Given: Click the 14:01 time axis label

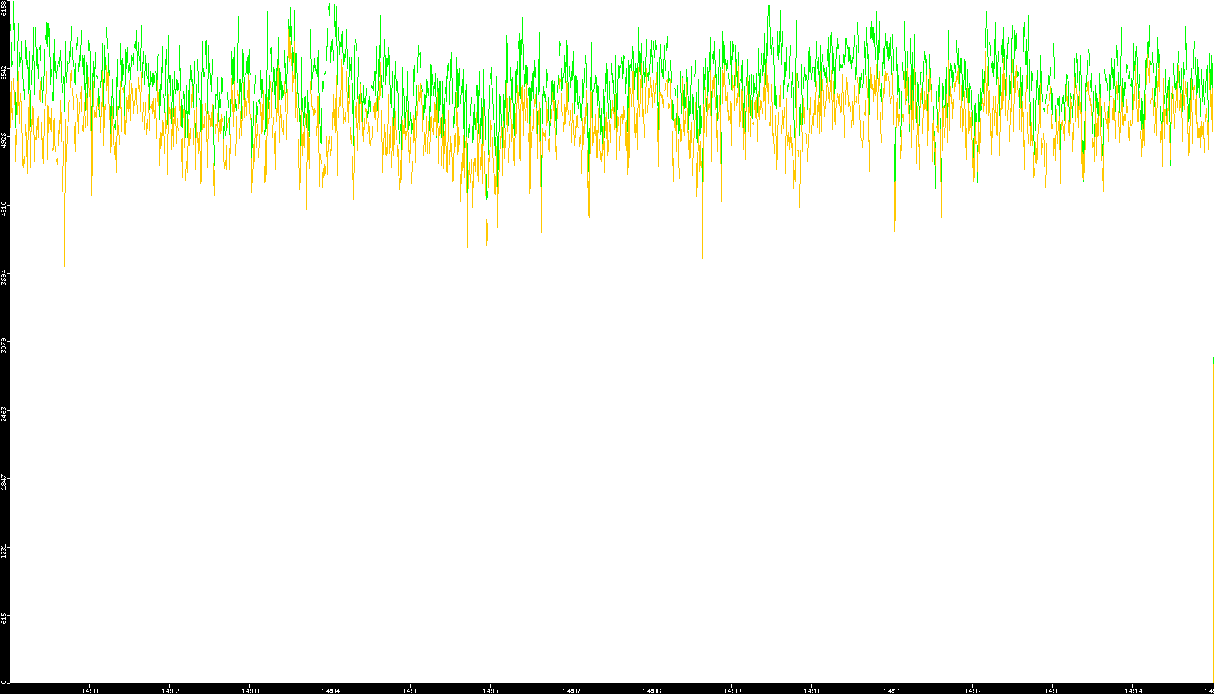Looking at the screenshot, I should point(90,691).
